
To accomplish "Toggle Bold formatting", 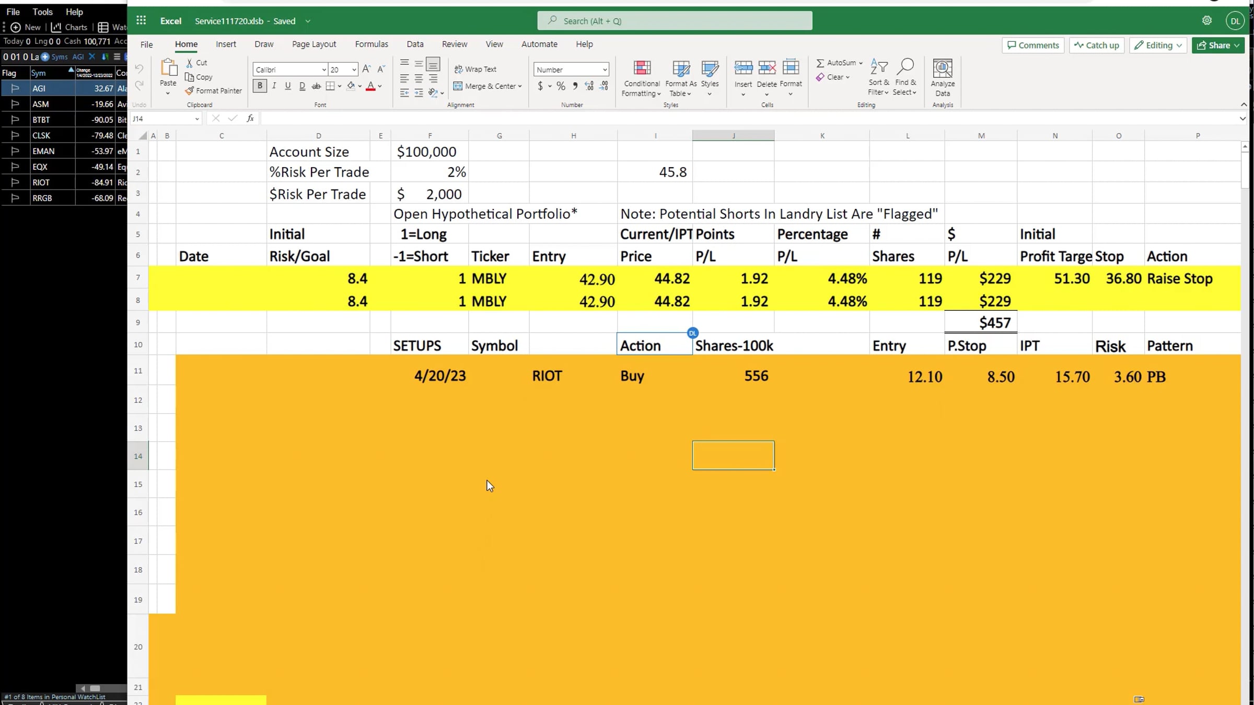I will tap(260, 86).
